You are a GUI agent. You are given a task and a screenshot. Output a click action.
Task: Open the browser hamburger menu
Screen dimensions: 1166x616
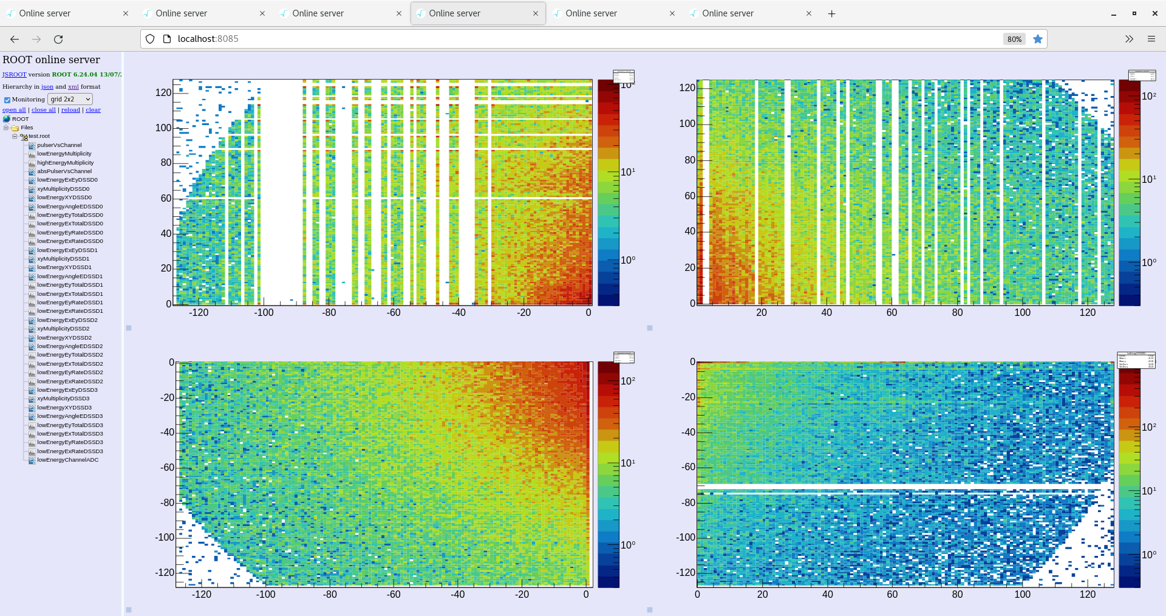point(1151,39)
